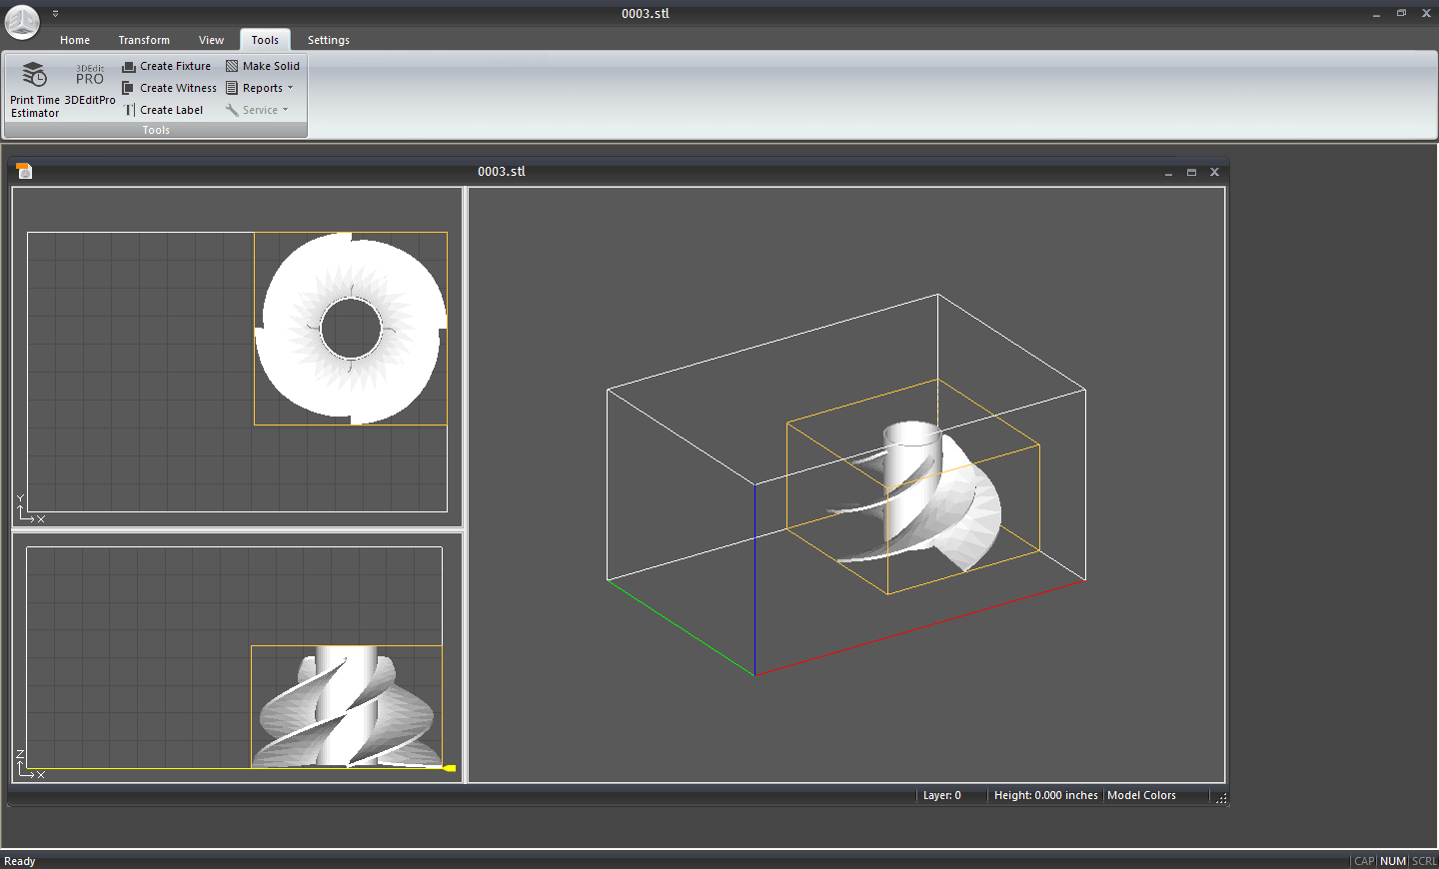The height and width of the screenshot is (869, 1439).
Task: Toggle SCRL indicator in status bar
Action: click(x=1423, y=860)
